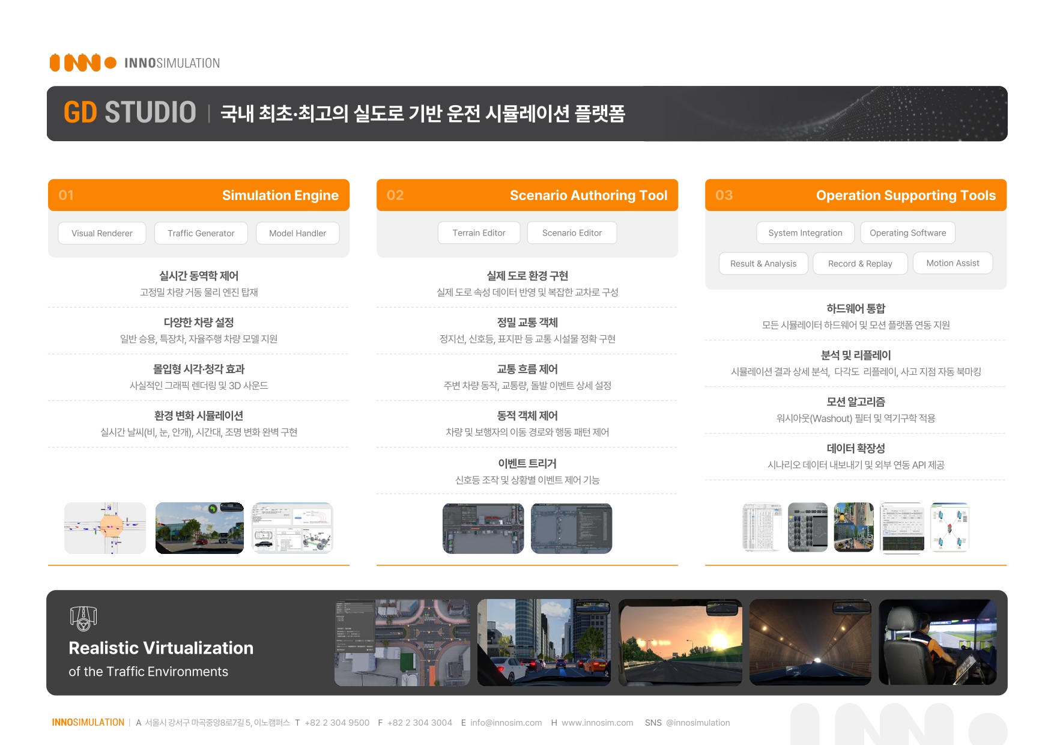Click the Motion Assist pill
Image resolution: width=1054 pixels, height=745 pixels.
pos(953,263)
